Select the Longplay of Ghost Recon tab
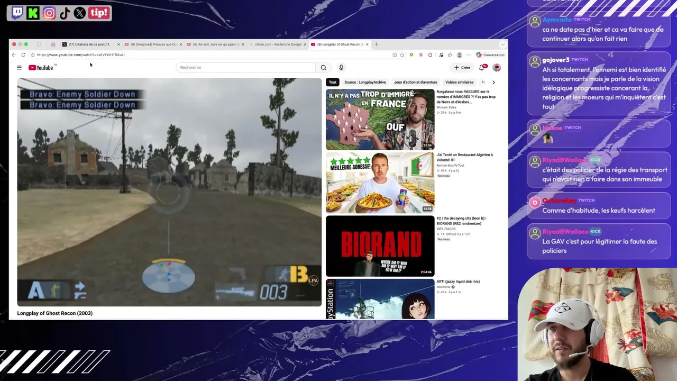This screenshot has width=677, height=381. 340,44
